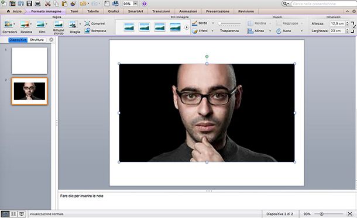Open the 93% zoom dropdown

click(135, 4)
